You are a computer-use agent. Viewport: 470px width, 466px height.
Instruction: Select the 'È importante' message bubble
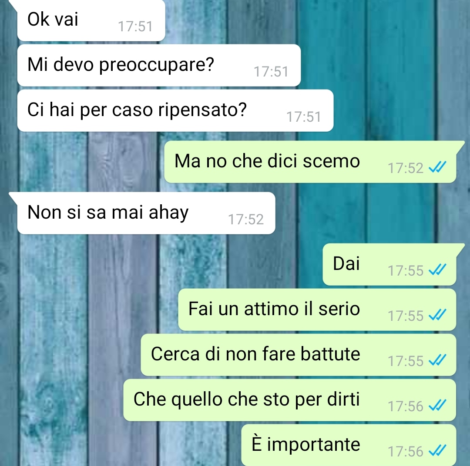[x=349, y=445]
